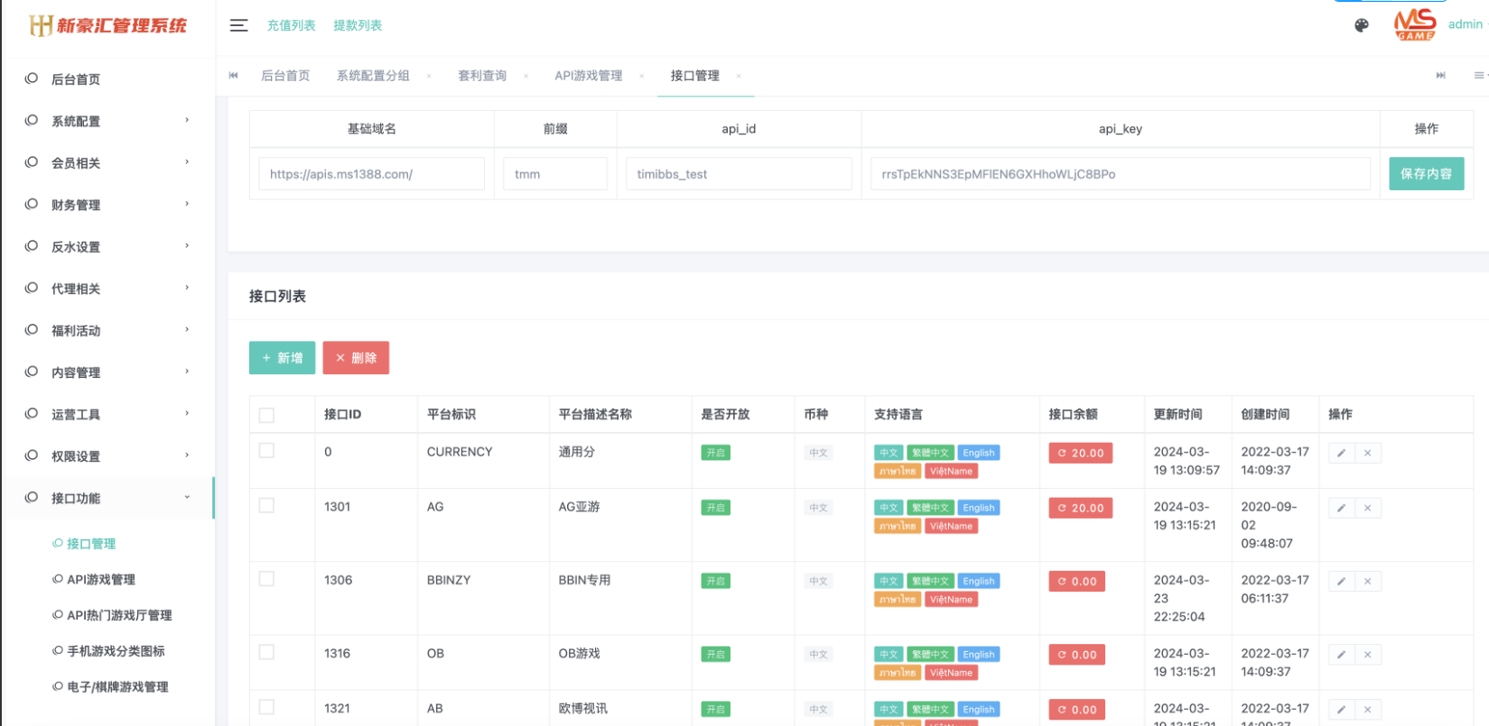Switch to the API游戏管理 tab
The width and height of the screenshot is (1489, 726).
pos(589,76)
